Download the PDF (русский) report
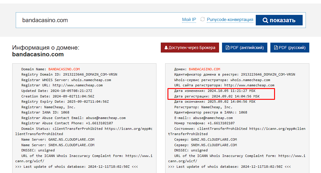Screen dimensions: 321x173 pos(290,48)
